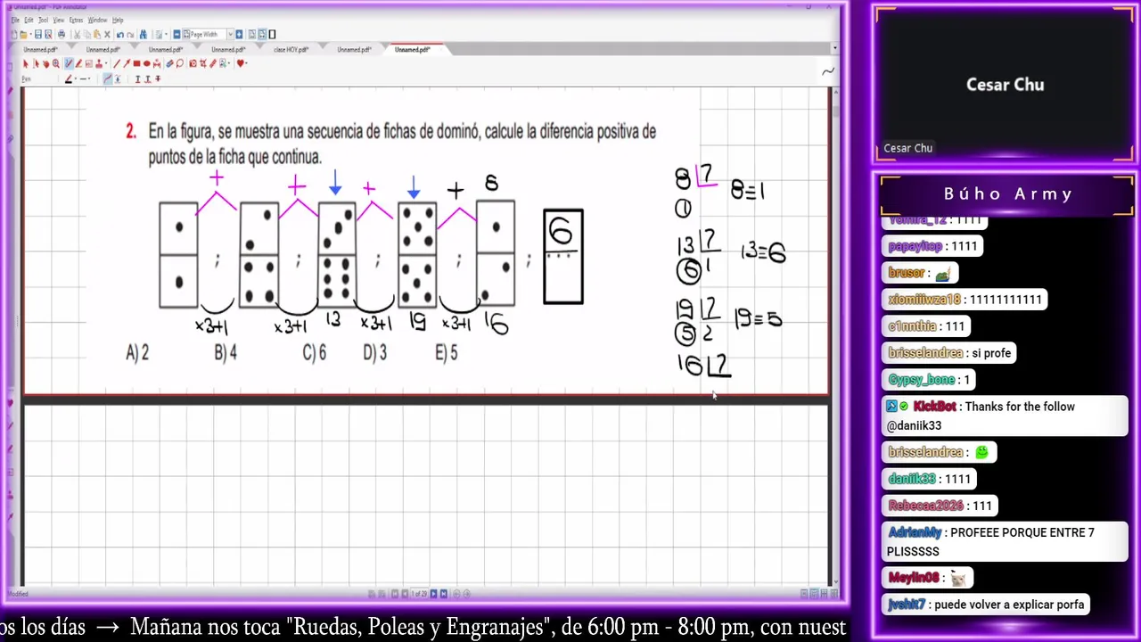Toggle the single page layout icon
This screenshot has height=642, width=1141.
804,593
